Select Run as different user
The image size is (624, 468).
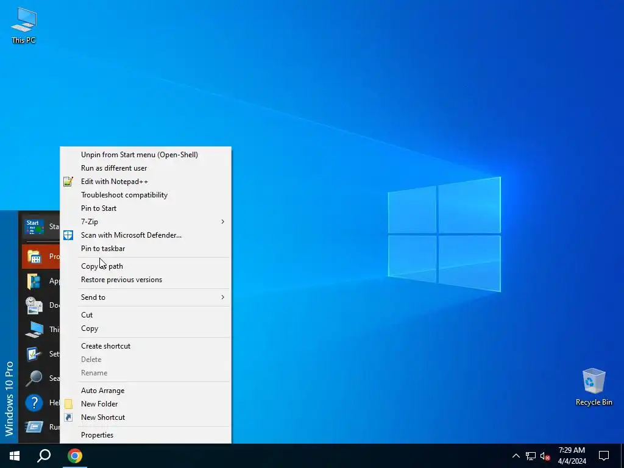tap(146, 168)
